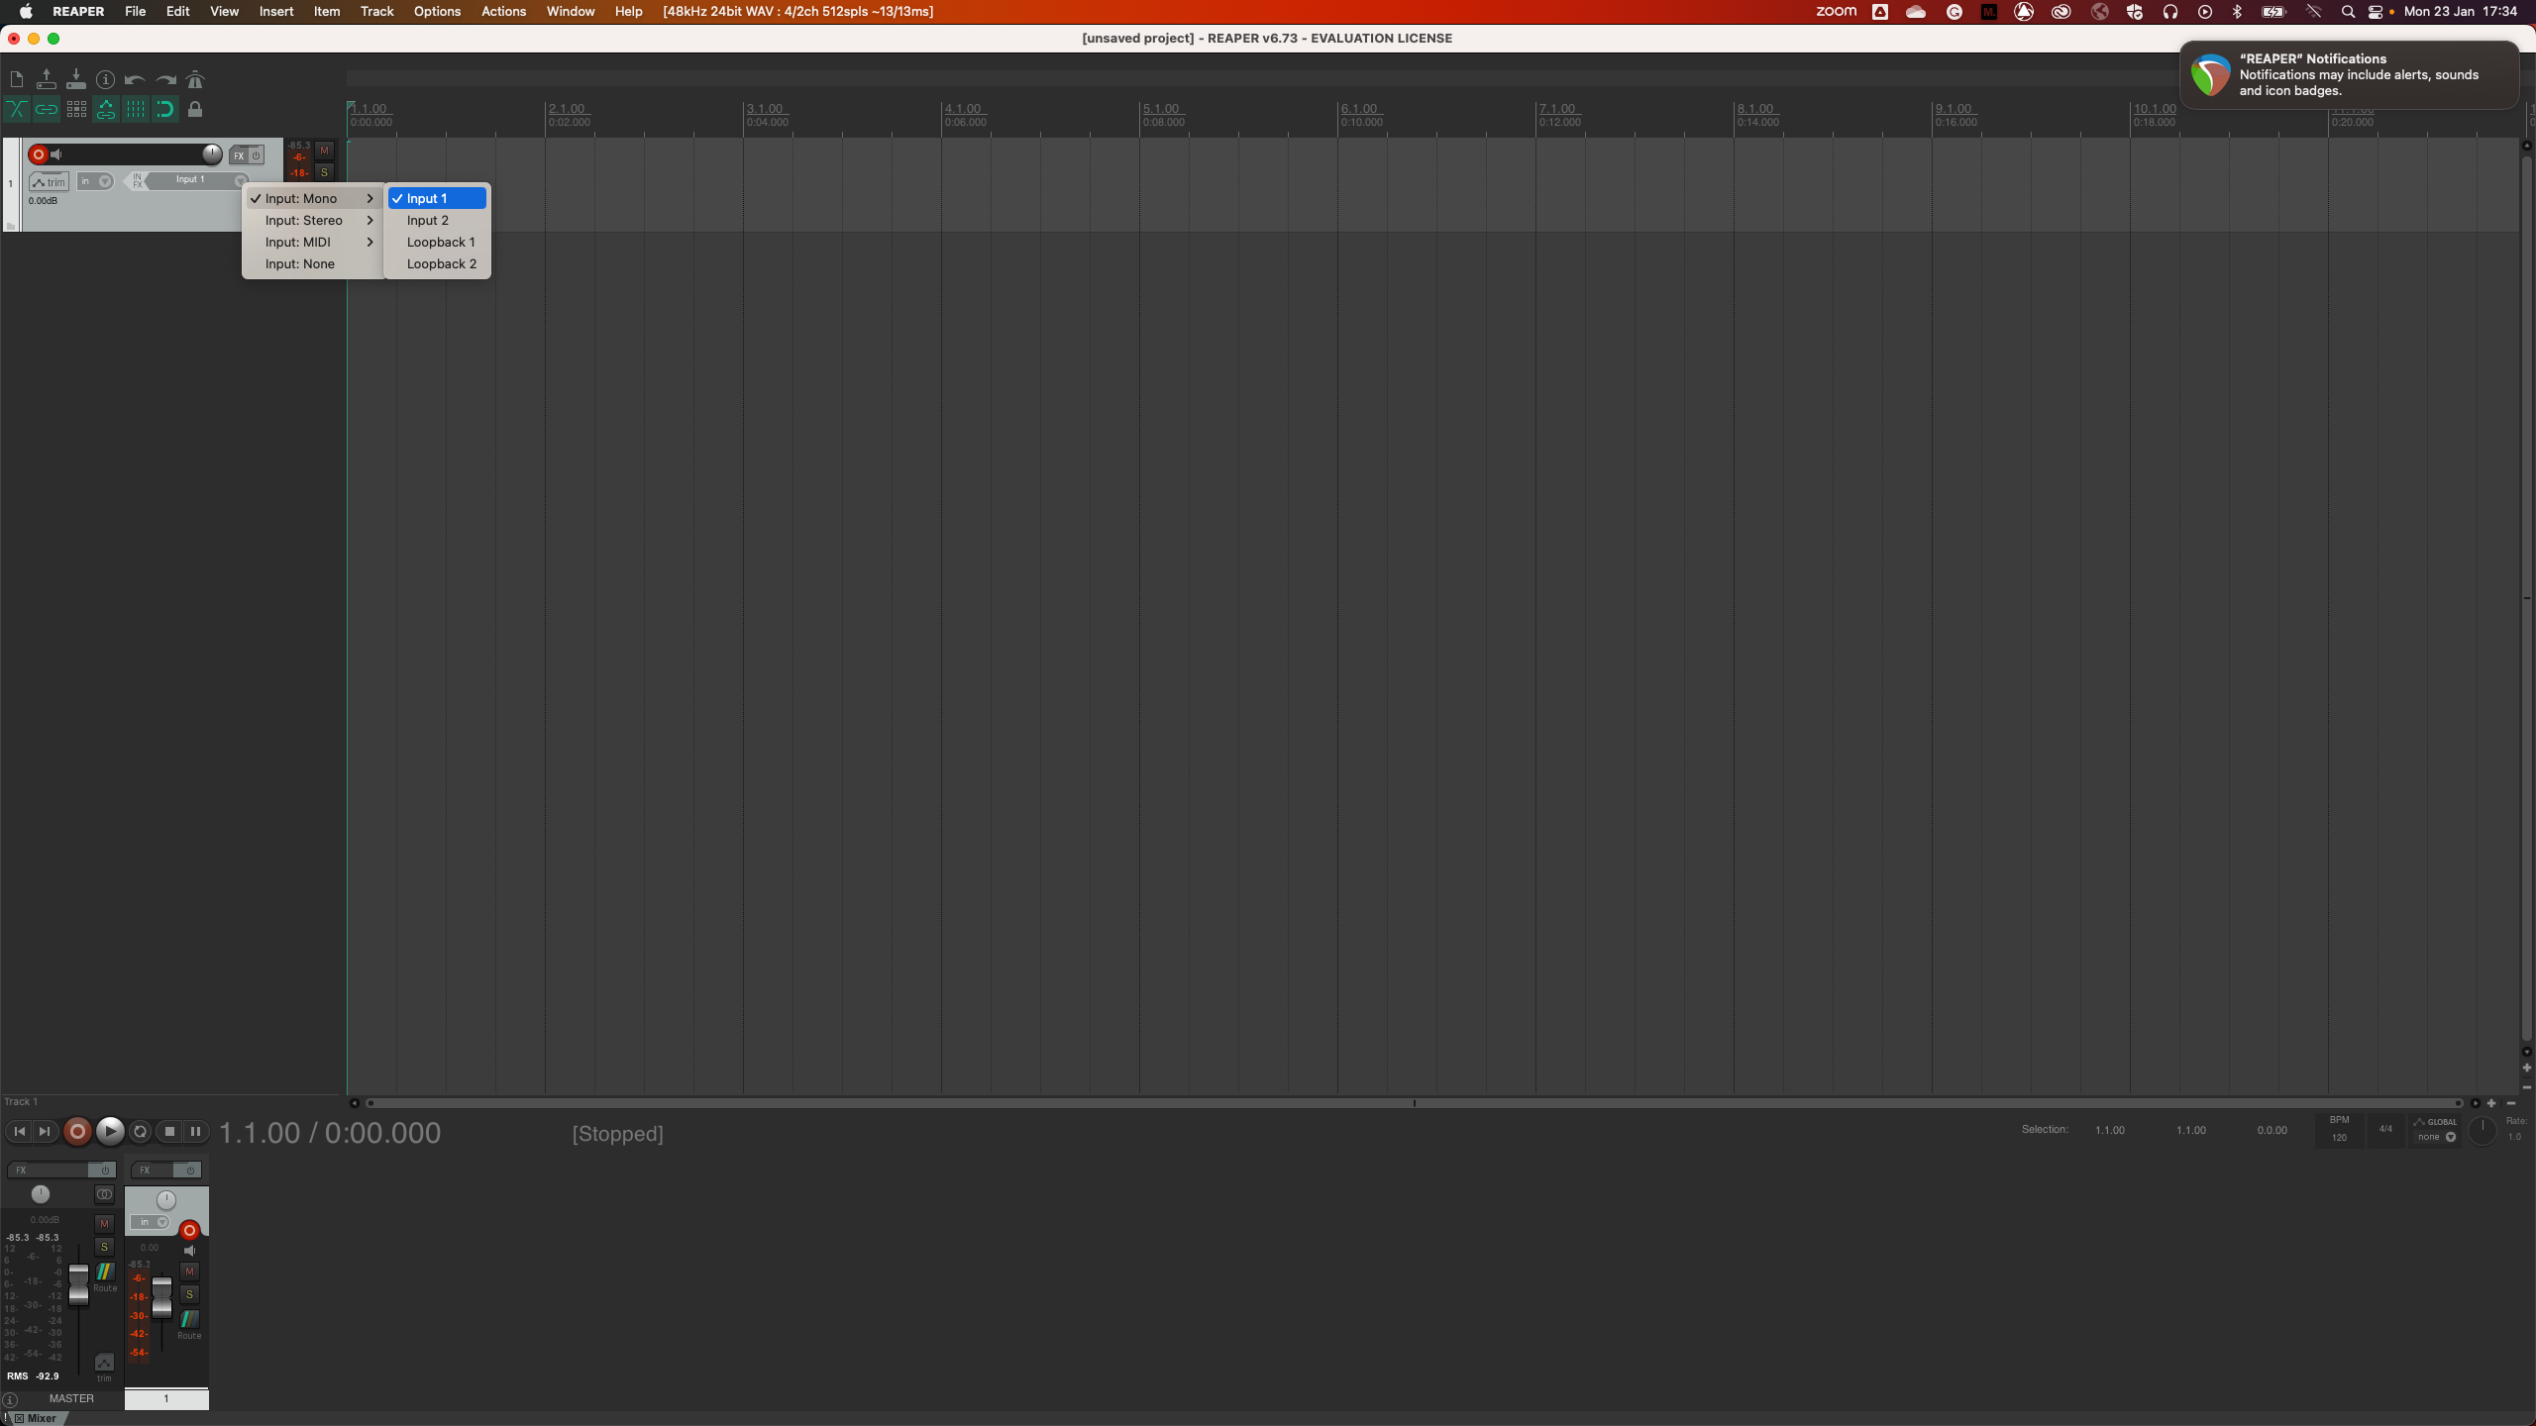
Task: Click the Mixer tab at bottom
Action: click(x=41, y=1418)
